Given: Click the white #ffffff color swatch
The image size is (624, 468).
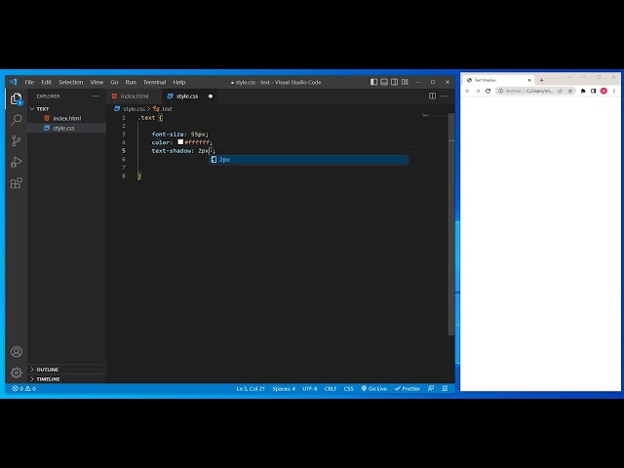Looking at the screenshot, I should click(x=180, y=142).
